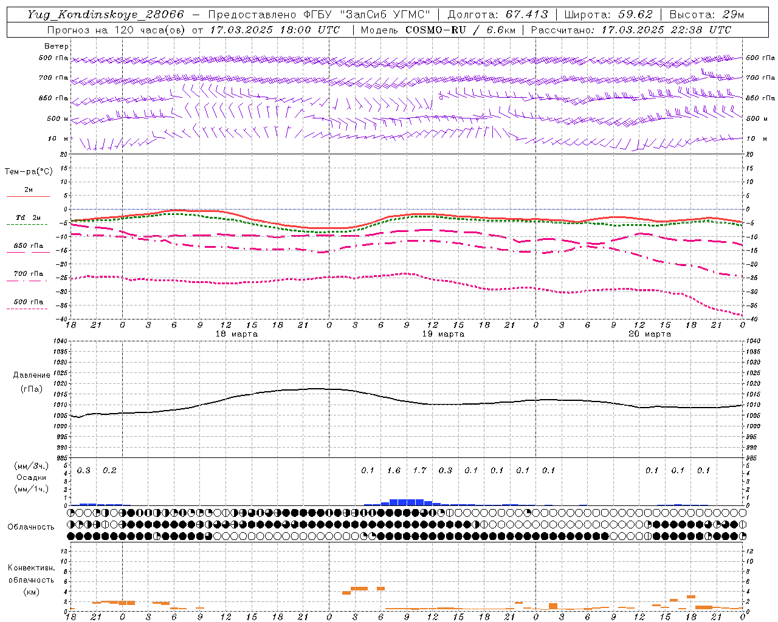
Task: Select the 'Осадки' precipitation label
Action: point(31,477)
